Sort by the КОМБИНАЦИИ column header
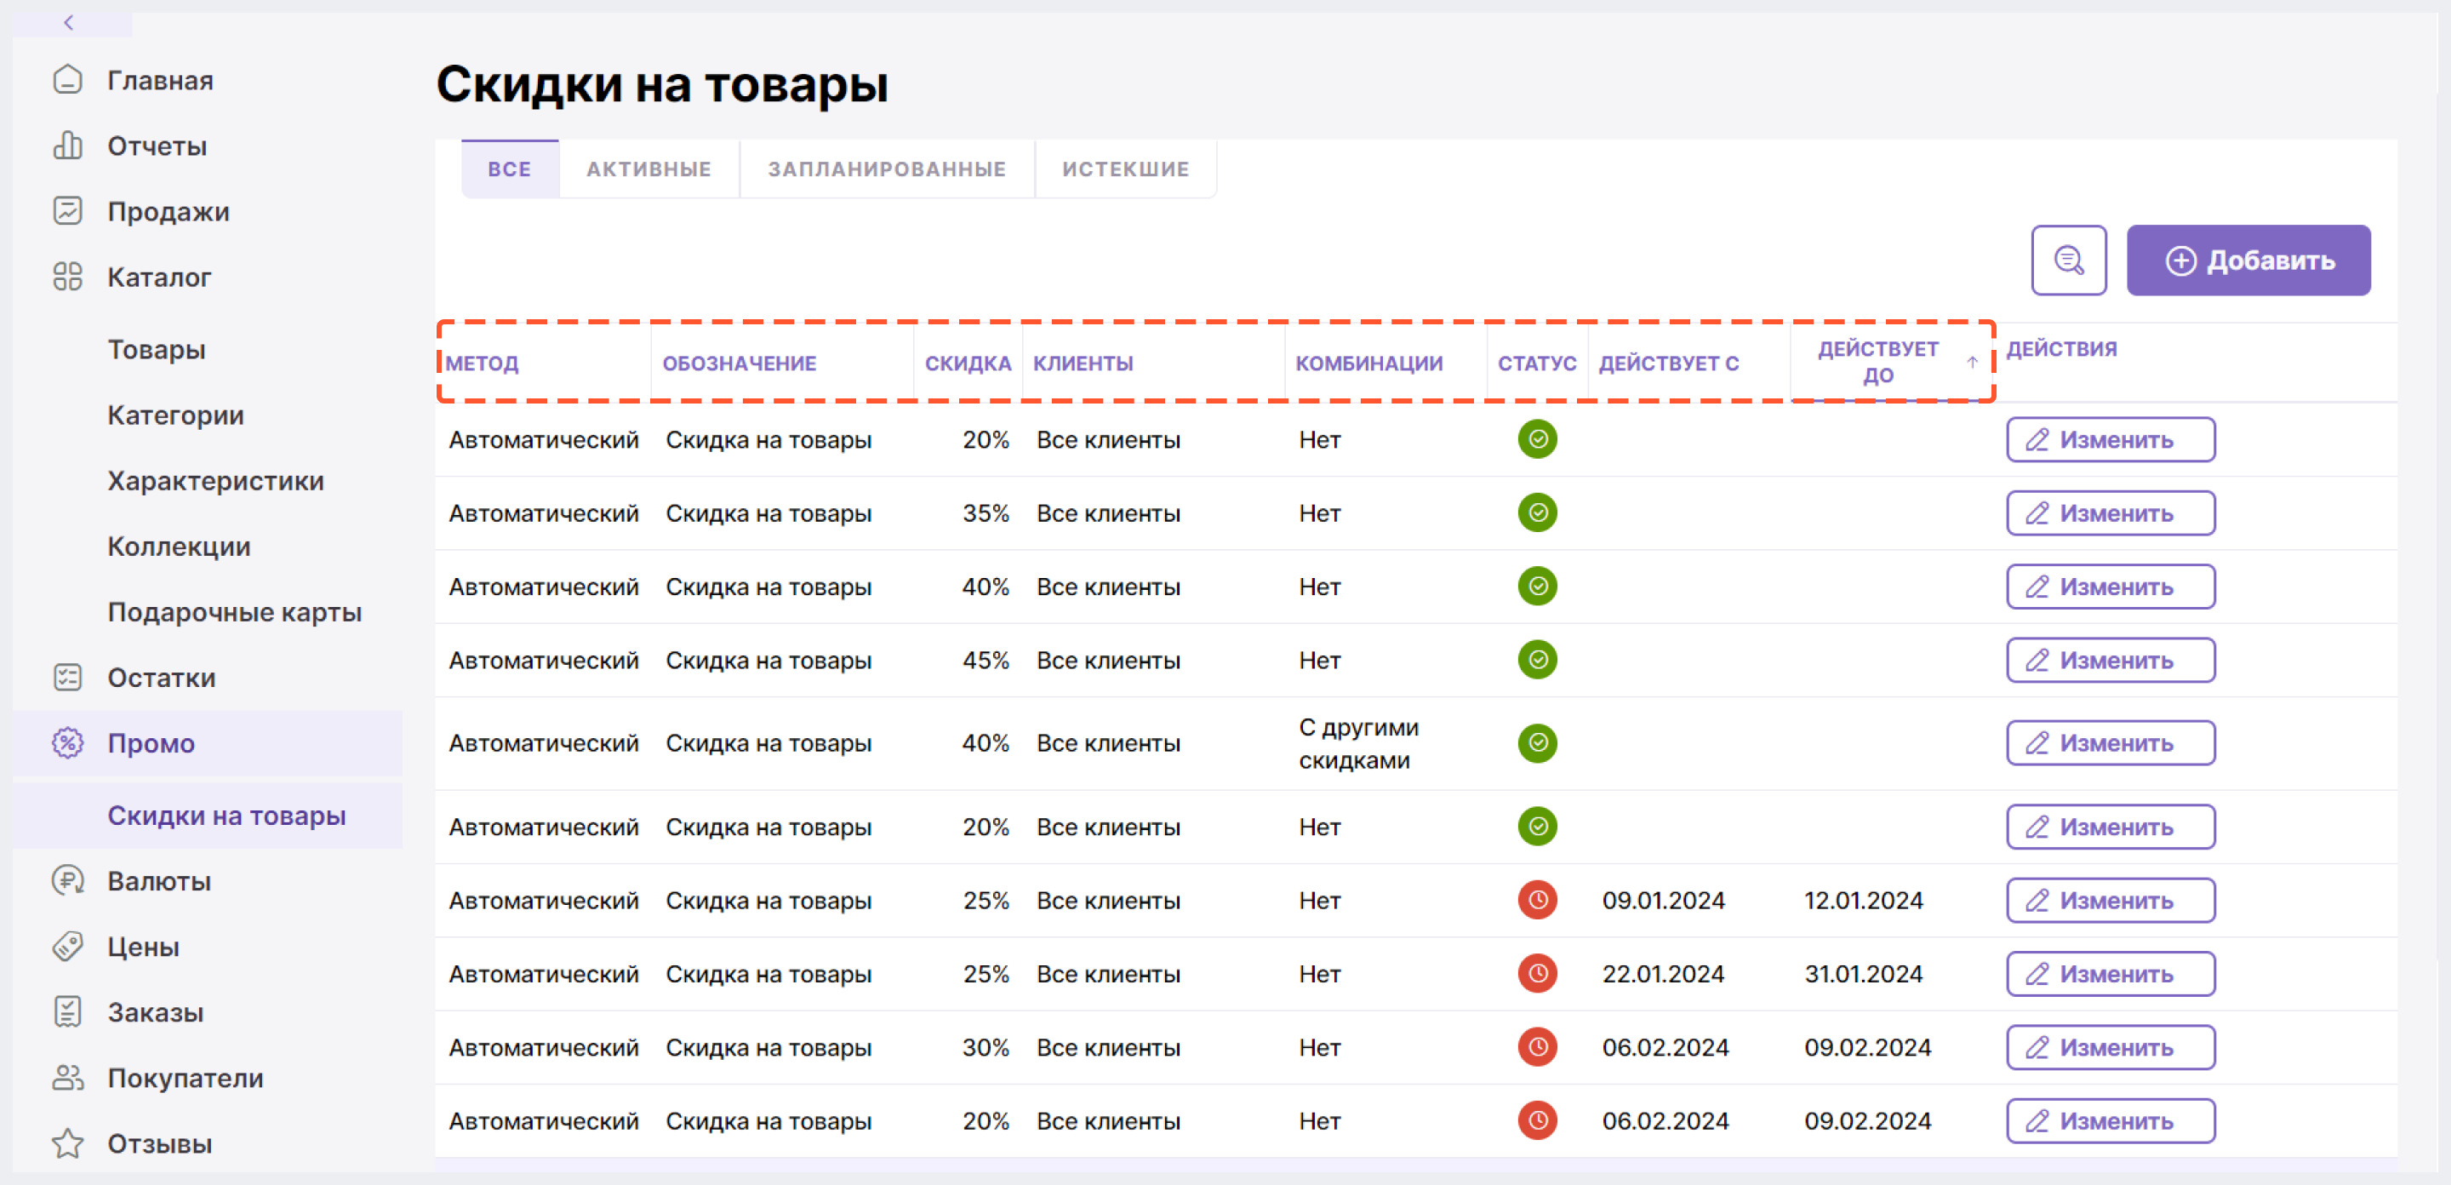This screenshot has height=1185, width=2451. click(1369, 363)
